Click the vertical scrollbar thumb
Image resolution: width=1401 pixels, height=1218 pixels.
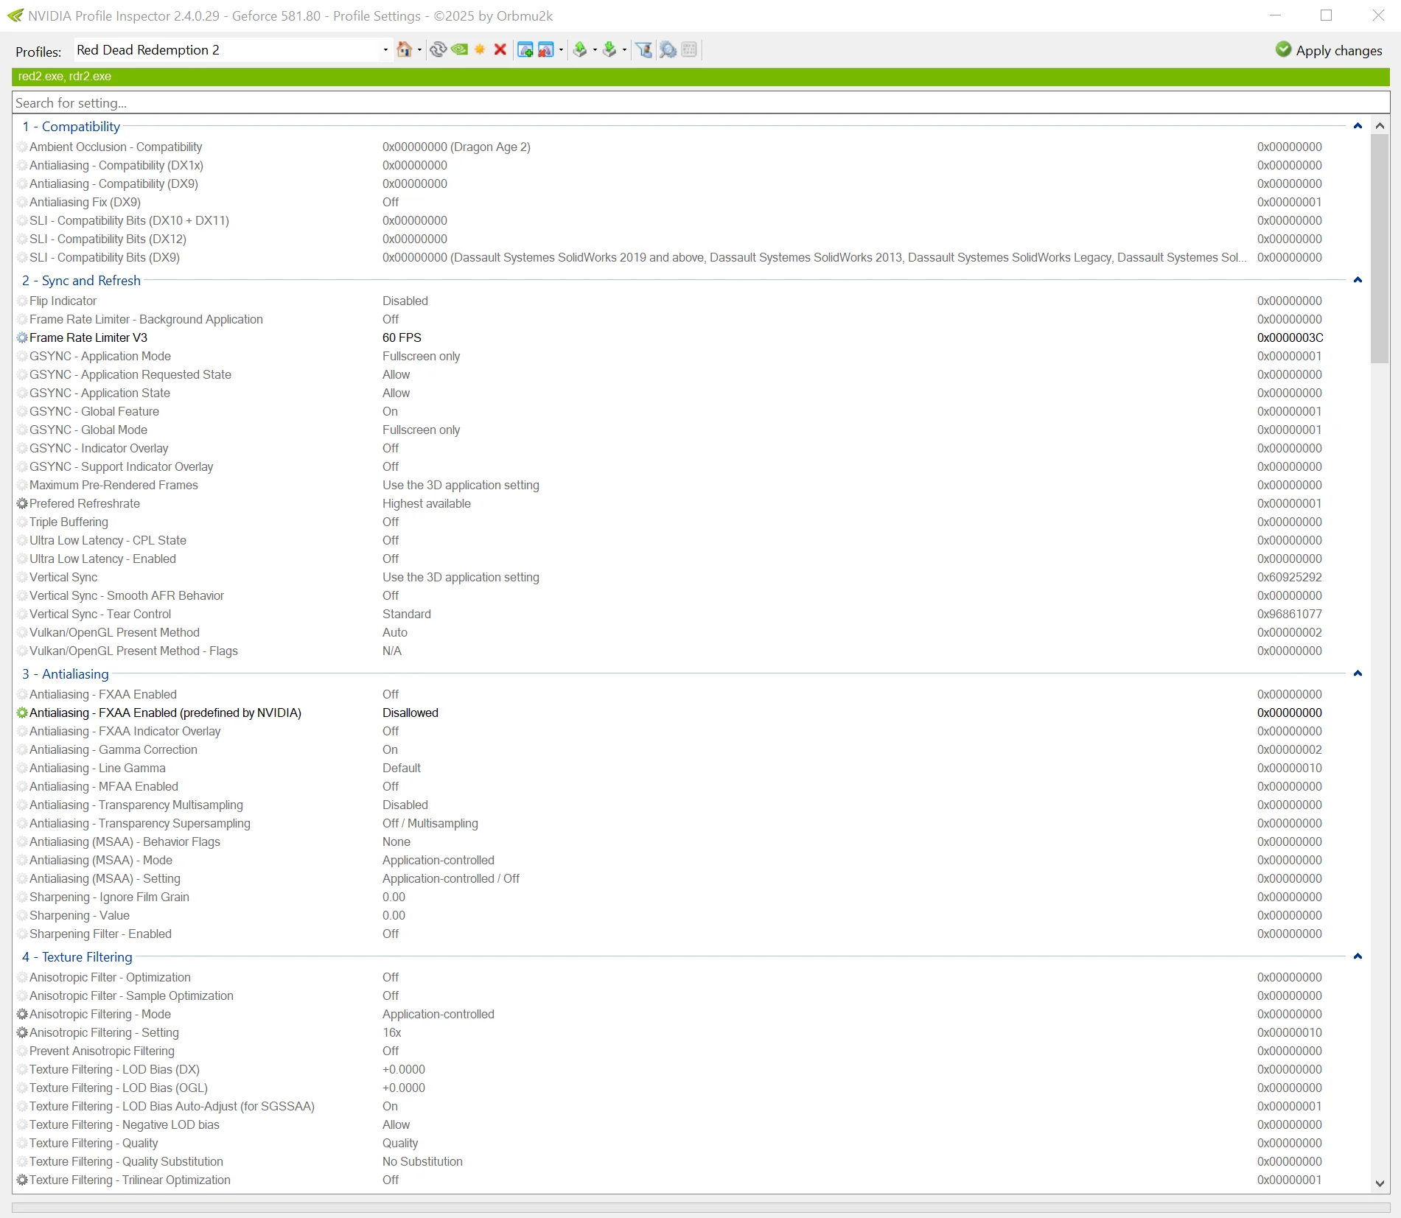click(1380, 249)
